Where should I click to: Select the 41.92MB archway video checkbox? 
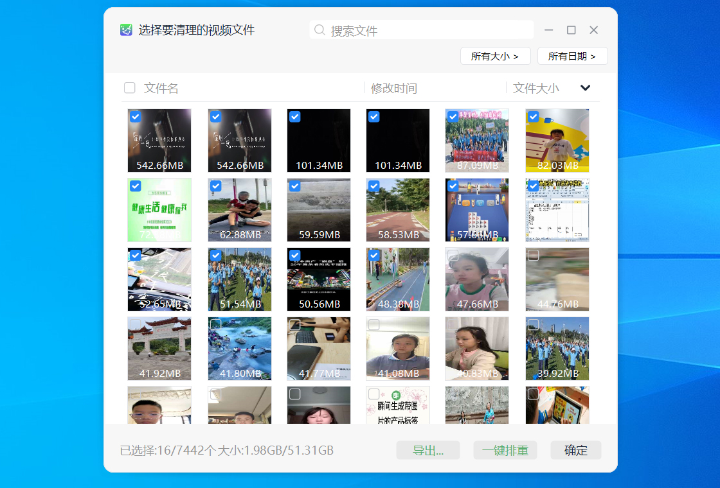(x=135, y=325)
